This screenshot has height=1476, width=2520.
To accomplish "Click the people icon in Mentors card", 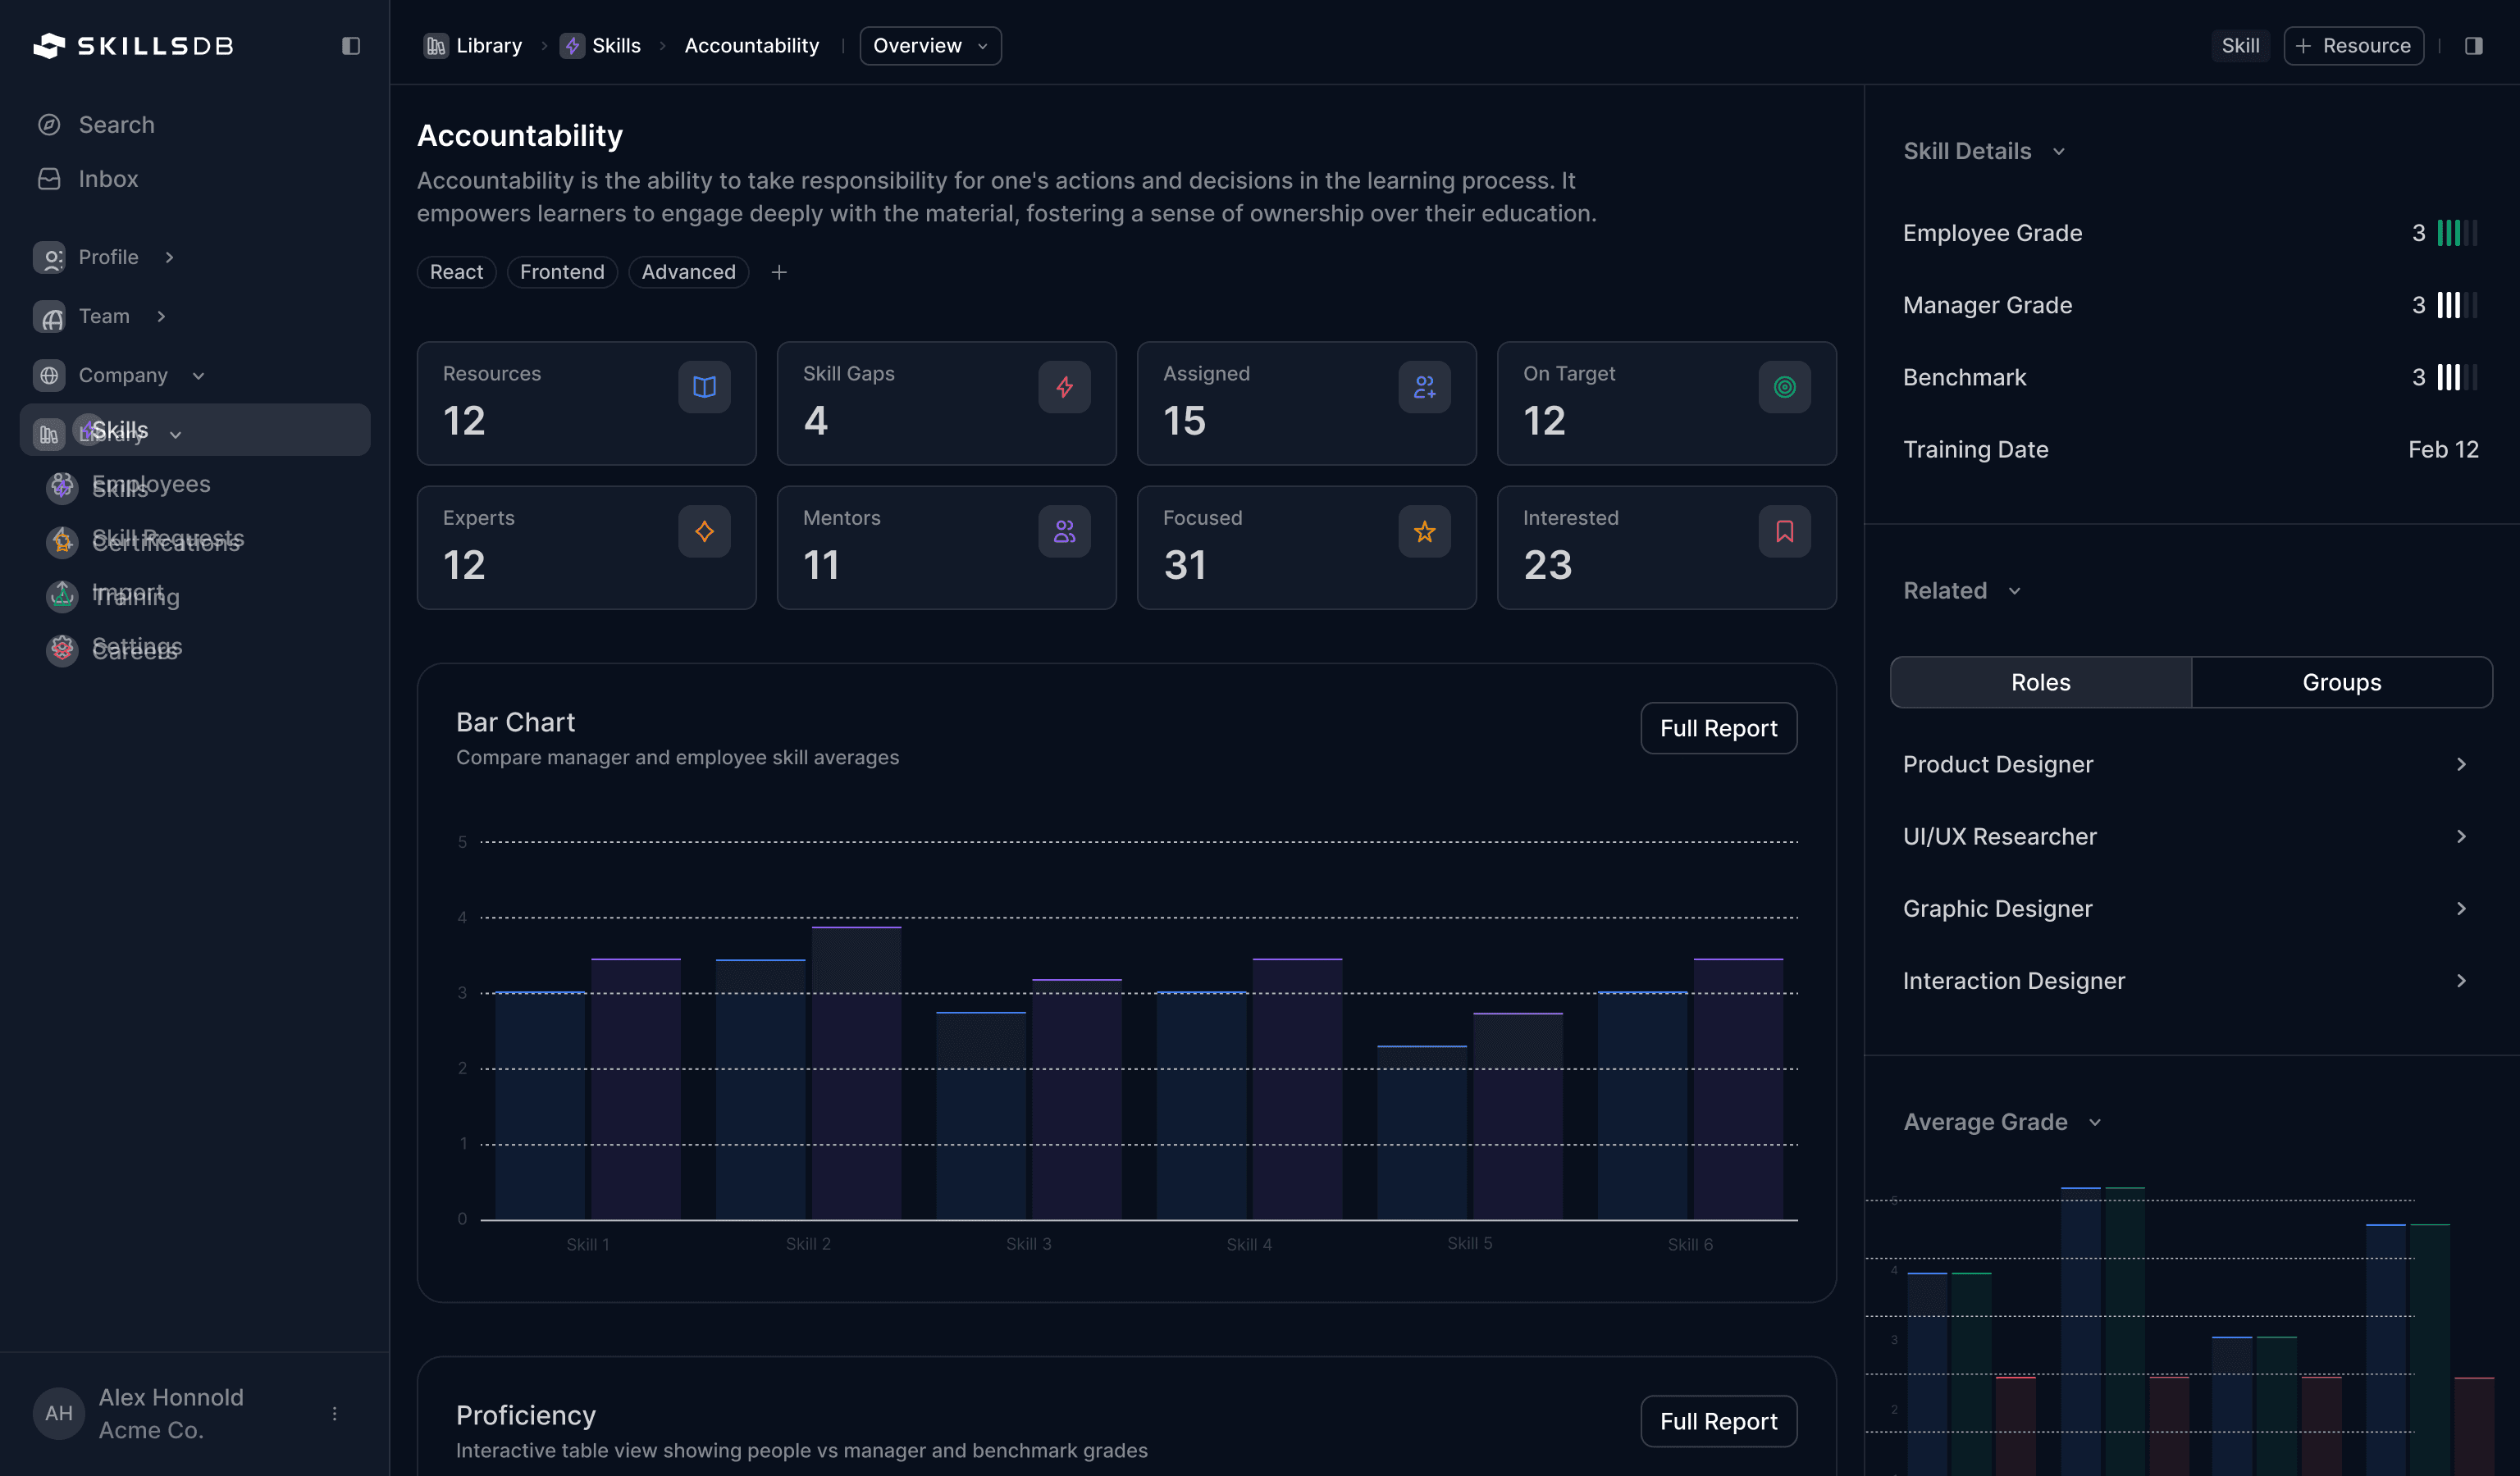I will [x=1064, y=531].
